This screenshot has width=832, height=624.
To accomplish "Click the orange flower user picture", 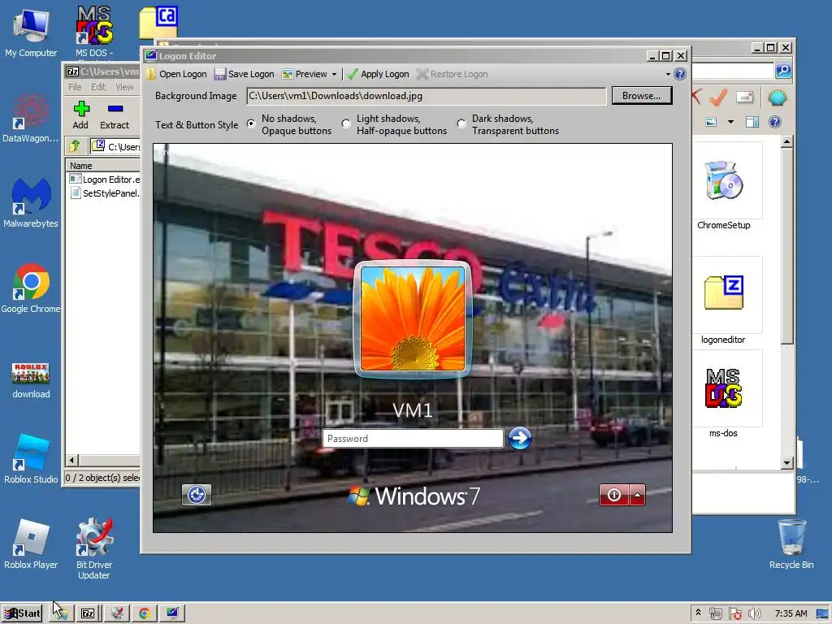I will click(x=413, y=318).
